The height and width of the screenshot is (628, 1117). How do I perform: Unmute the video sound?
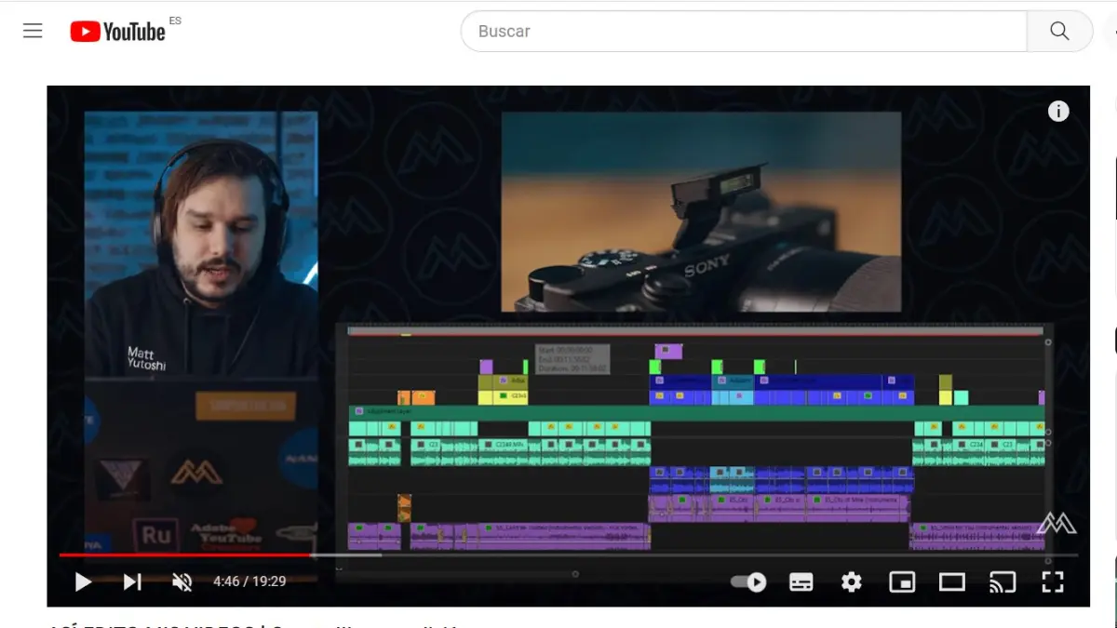(x=182, y=581)
